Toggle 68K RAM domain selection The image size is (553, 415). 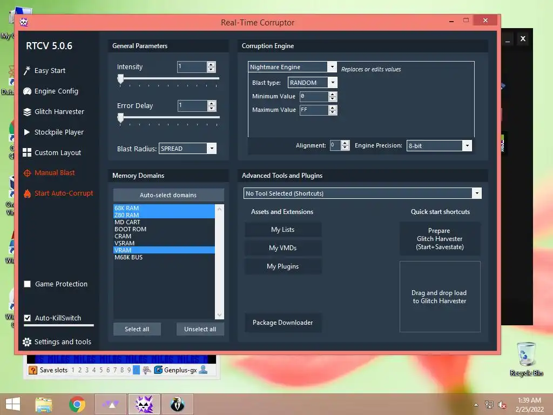(x=164, y=208)
